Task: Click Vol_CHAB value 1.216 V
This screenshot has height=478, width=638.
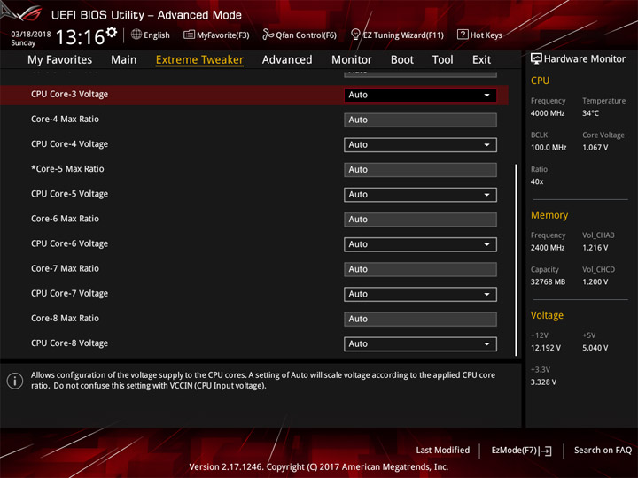Action: [595, 248]
